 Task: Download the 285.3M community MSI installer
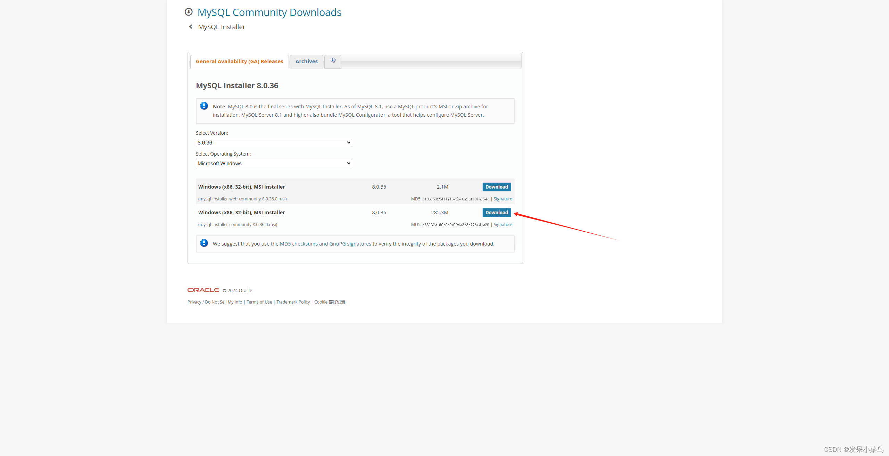[x=497, y=213]
